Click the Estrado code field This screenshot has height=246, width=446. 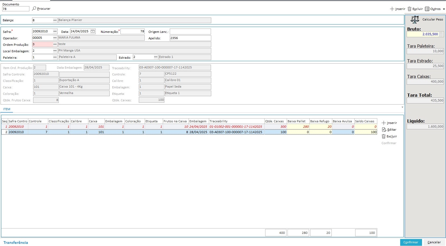pos(143,57)
